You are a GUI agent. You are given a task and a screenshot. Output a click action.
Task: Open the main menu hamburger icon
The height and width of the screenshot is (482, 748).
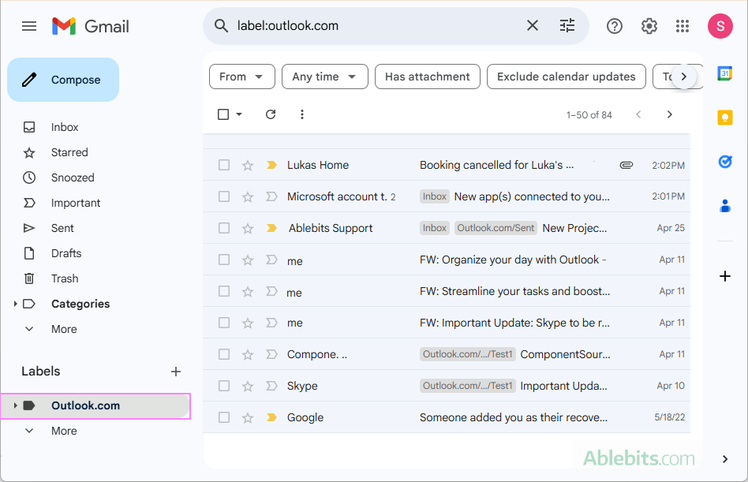(x=29, y=26)
